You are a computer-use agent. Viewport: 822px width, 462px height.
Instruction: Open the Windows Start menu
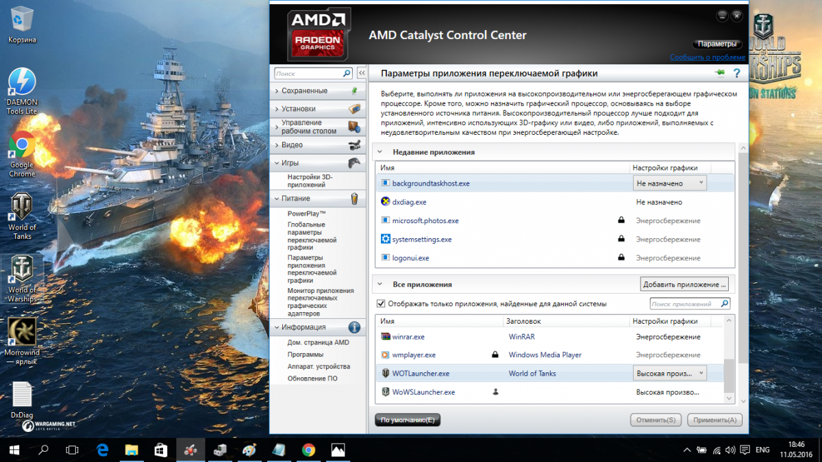(x=14, y=450)
